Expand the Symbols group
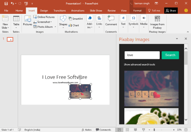 (133, 21)
